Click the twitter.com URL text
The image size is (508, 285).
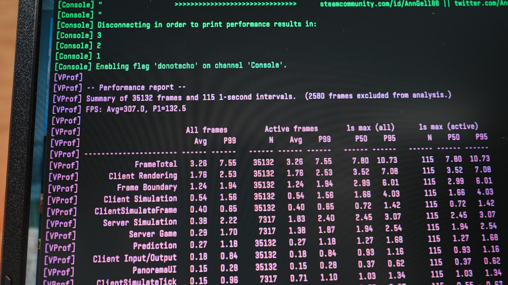(480, 3)
